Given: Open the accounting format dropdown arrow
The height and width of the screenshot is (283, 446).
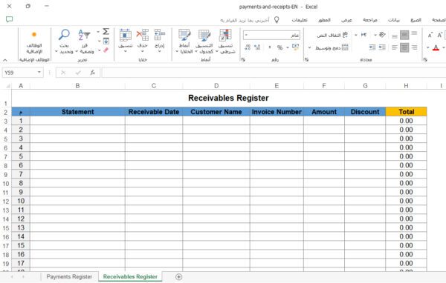Looking at the screenshot, I should point(288,47).
